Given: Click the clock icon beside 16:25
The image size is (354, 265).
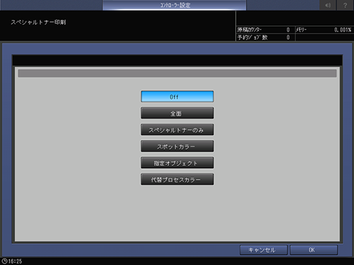Looking at the screenshot, I should point(4,261).
